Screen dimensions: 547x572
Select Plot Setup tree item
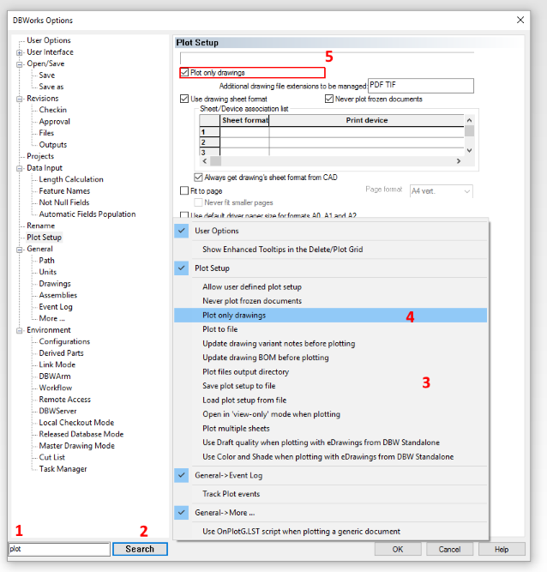coord(44,237)
